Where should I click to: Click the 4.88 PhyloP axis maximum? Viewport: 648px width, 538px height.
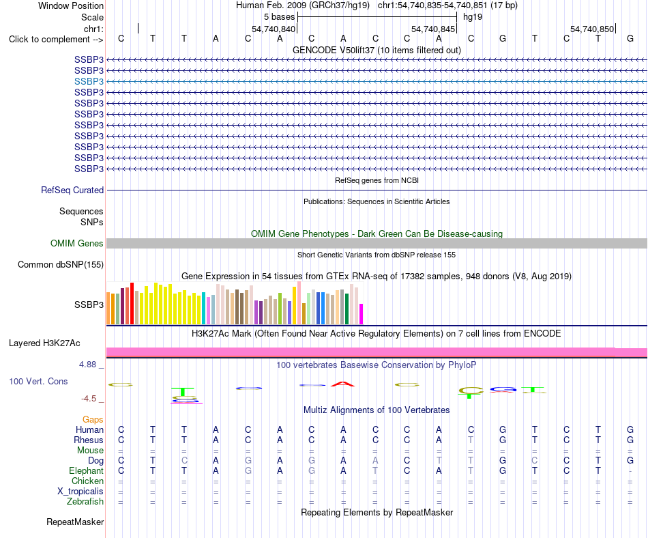click(87, 365)
